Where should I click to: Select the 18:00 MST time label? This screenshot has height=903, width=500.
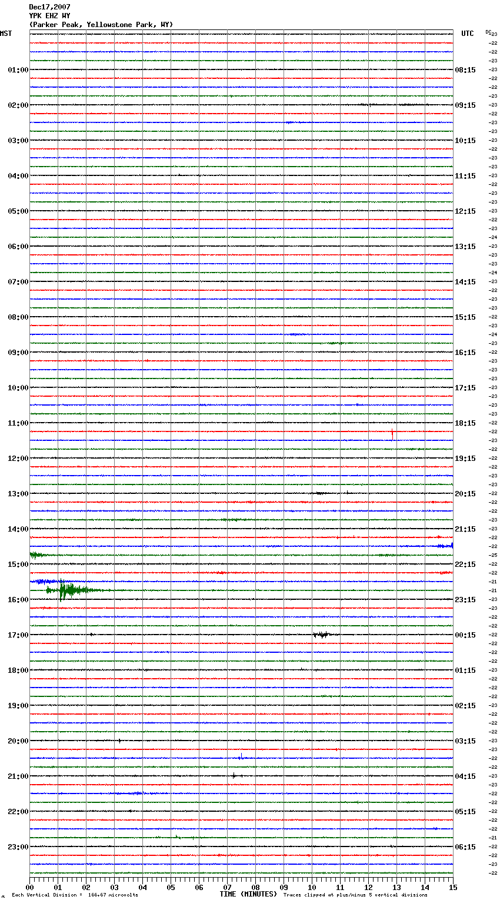point(18,670)
